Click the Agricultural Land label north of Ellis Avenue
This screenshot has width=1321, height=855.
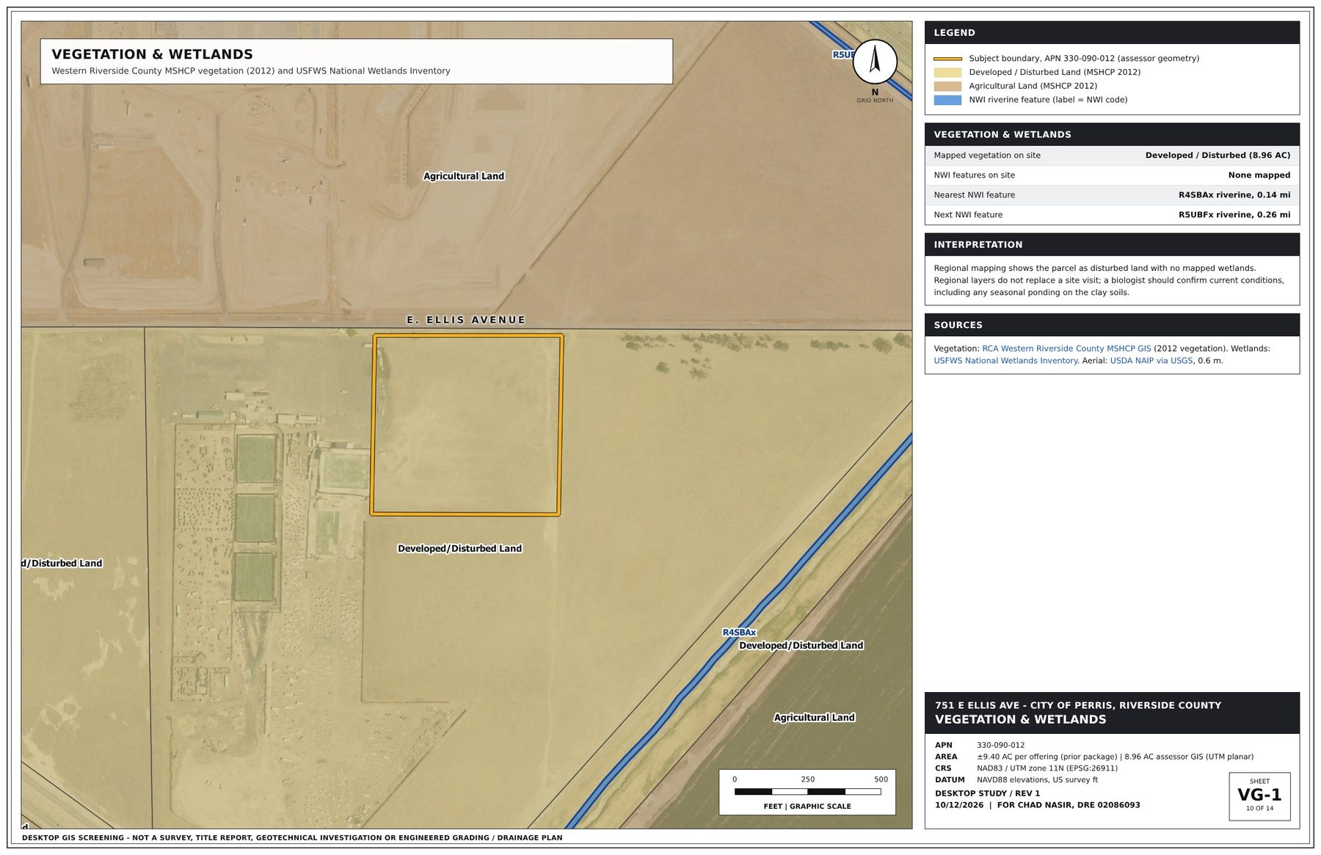pyautogui.click(x=464, y=176)
